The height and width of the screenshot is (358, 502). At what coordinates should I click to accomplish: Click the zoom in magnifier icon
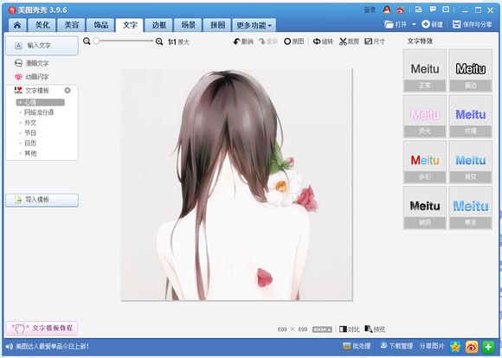coord(159,42)
